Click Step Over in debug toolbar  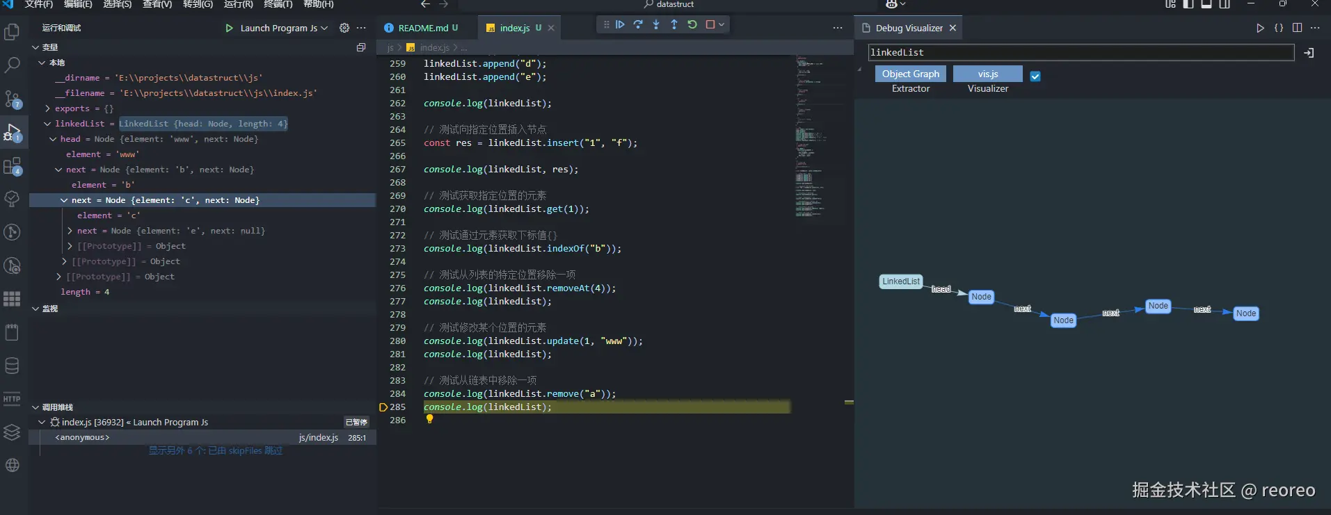[x=638, y=24]
